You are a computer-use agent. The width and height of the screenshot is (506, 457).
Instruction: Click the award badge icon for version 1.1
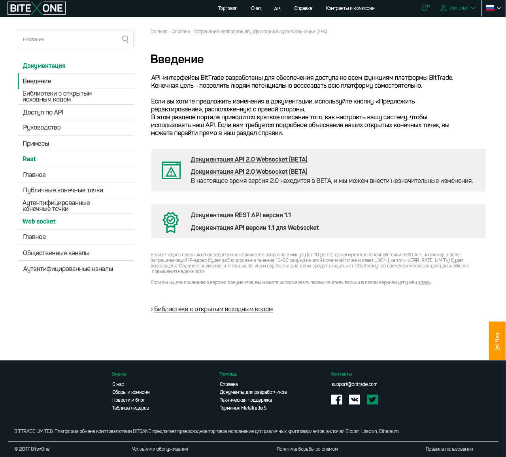171,222
